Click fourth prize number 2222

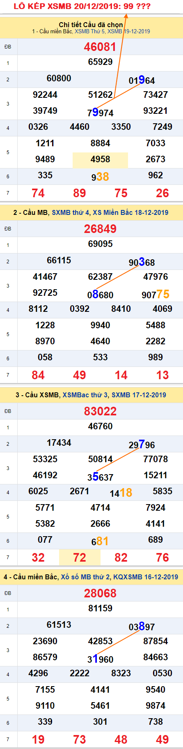pos(80,673)
